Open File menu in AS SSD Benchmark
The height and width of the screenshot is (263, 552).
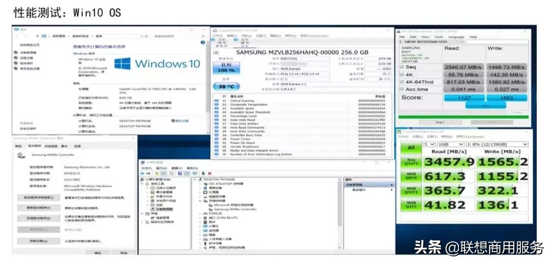tap(402, 37)
